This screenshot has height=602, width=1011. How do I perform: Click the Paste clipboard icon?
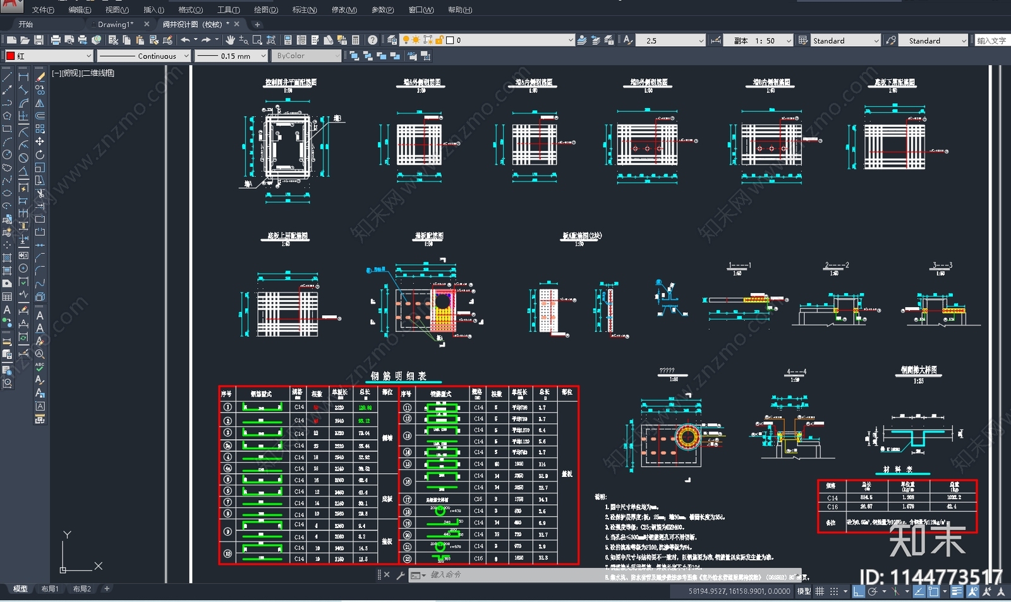[x=140, y=40]
